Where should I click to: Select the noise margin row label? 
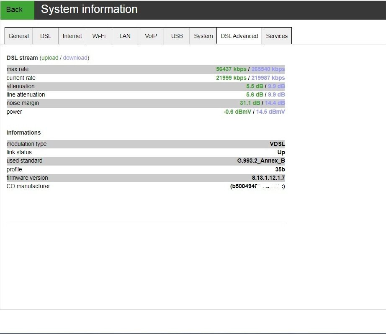tap(23, 103)
